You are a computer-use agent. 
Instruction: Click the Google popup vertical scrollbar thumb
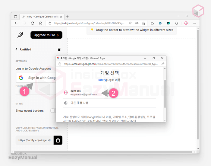click(165, 94)
